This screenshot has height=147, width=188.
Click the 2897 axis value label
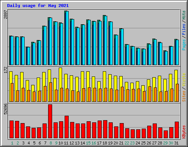coord(6,15)
